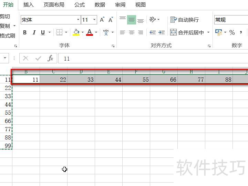Click 格式刷 format painter button

[8, 35]
